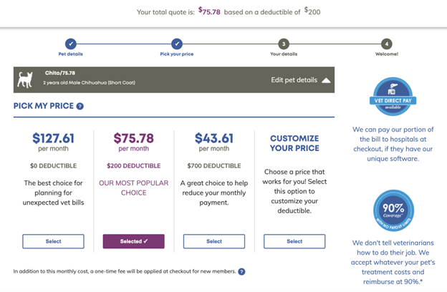Collapse the Edit pet details arrow
This screenshot has width=447, height=292.
click(x=327, y=80)
